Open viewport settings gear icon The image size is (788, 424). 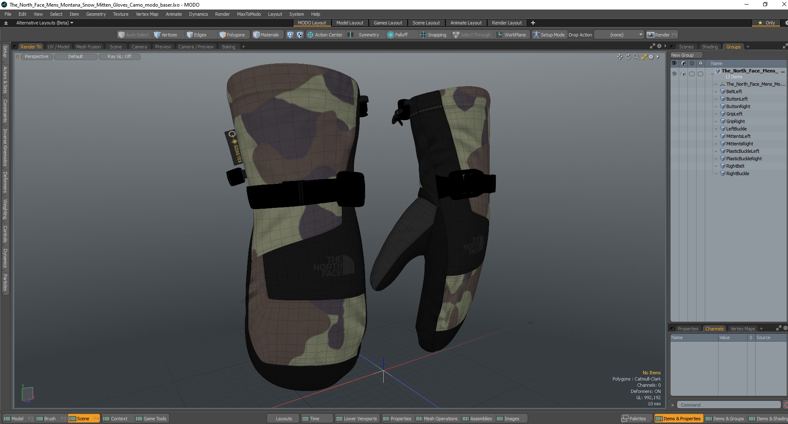pos(651,57)
